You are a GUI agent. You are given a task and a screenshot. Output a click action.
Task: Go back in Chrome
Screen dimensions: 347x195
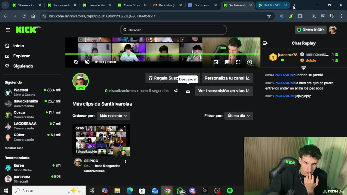coord(6,16)
